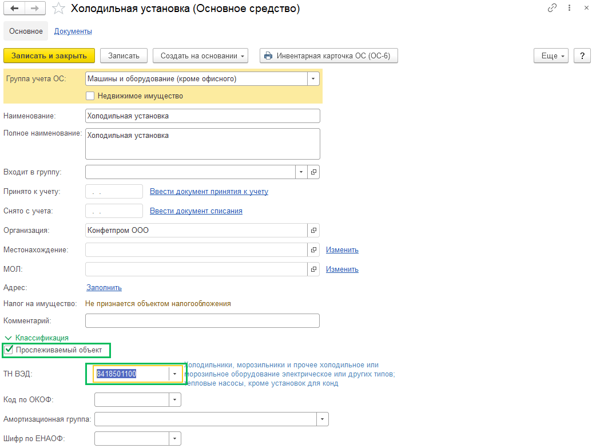Open the 'Еще' menu
This screenshot has width=596, height=448.
tap(551, 55)
